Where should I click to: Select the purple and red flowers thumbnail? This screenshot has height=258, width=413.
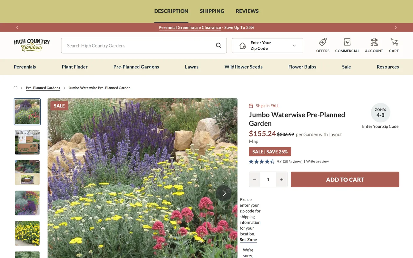pyautogui.click(x=27, y=203)
